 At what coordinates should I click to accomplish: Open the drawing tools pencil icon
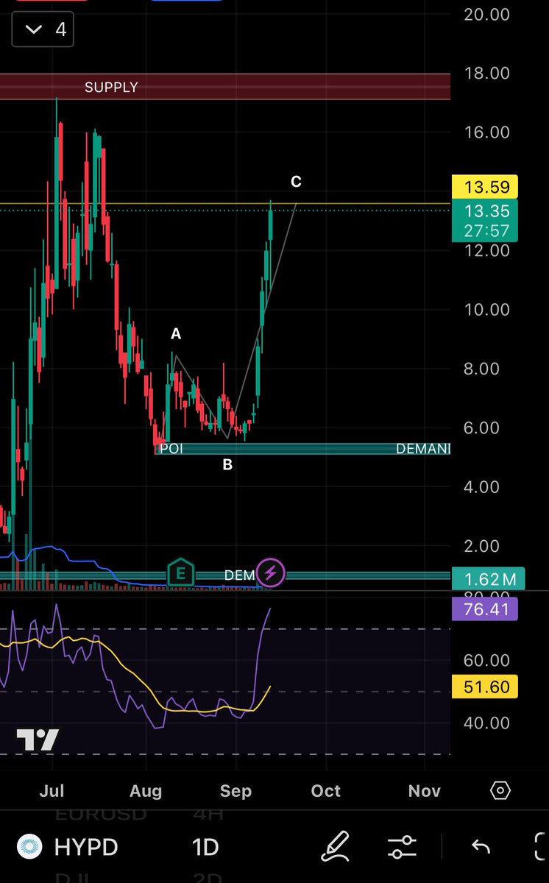336,846
